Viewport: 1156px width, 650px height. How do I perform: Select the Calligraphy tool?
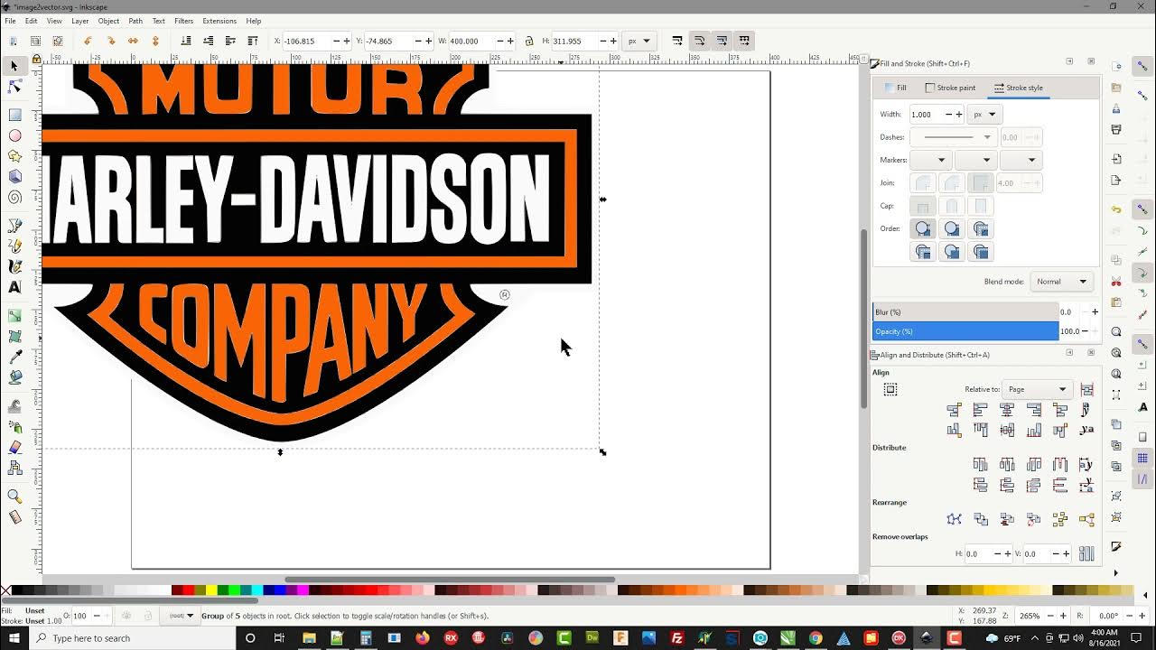pyautogui.click(x=14, y=267)
